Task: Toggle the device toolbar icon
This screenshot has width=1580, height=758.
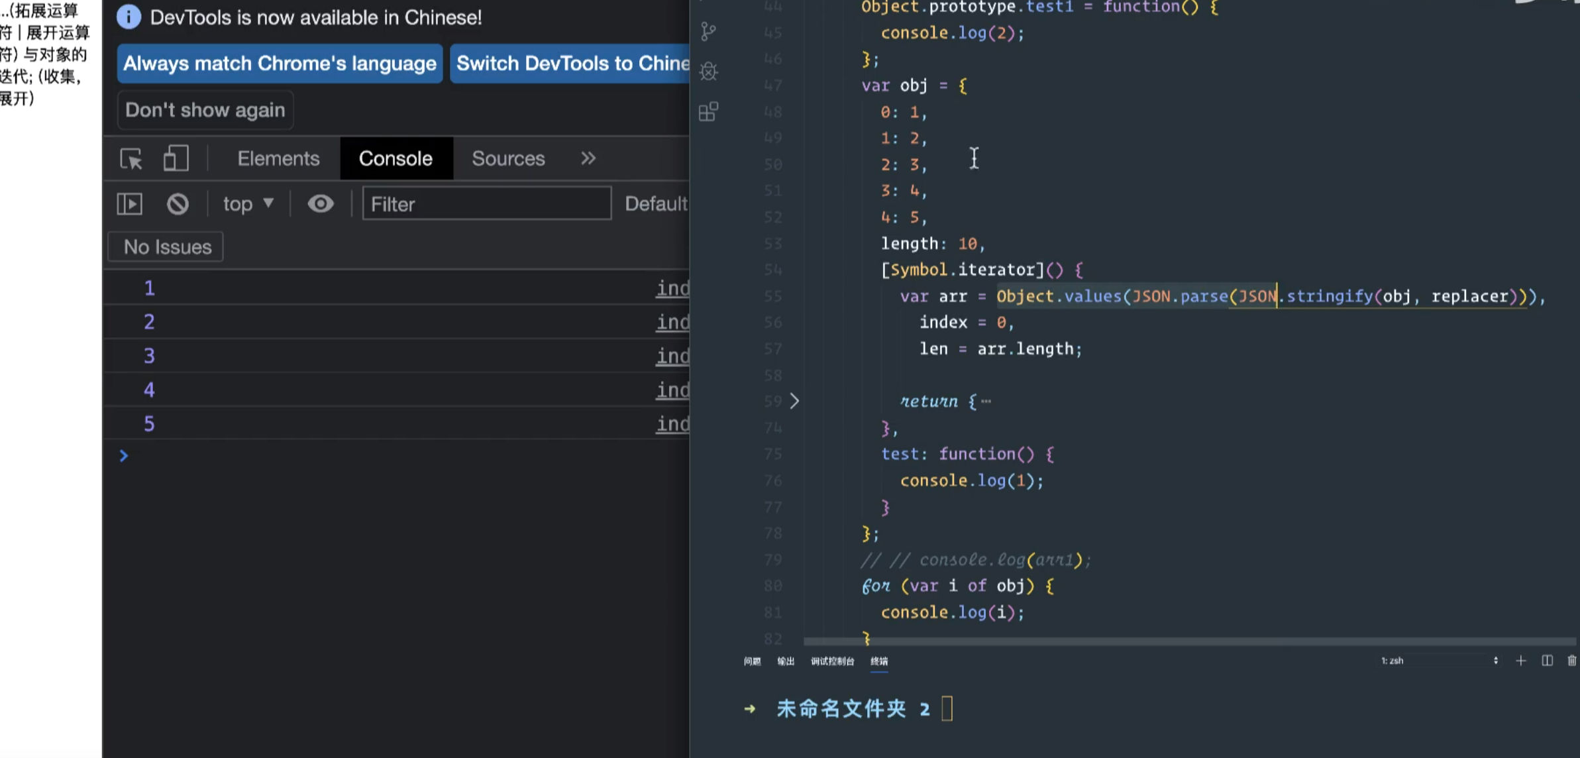Action: (x=176, y=159)
